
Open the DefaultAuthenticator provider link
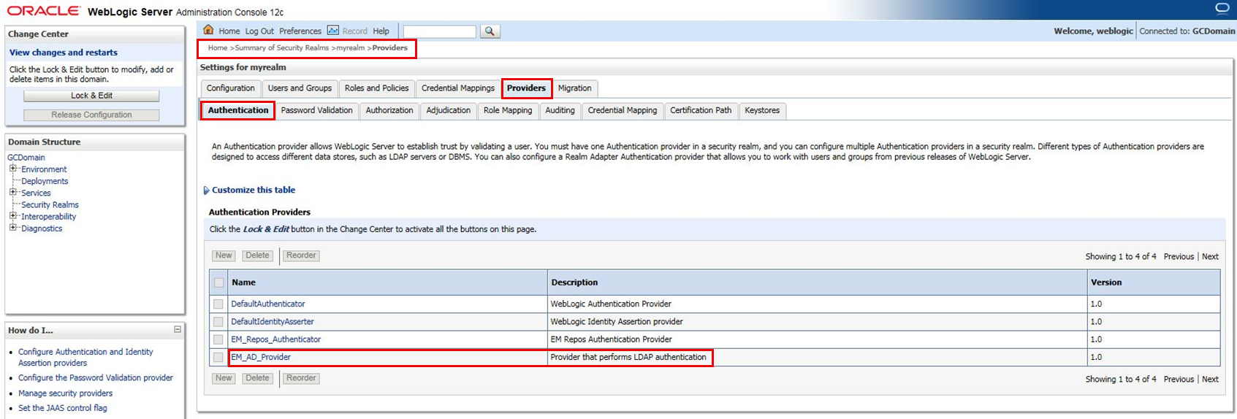268,304
